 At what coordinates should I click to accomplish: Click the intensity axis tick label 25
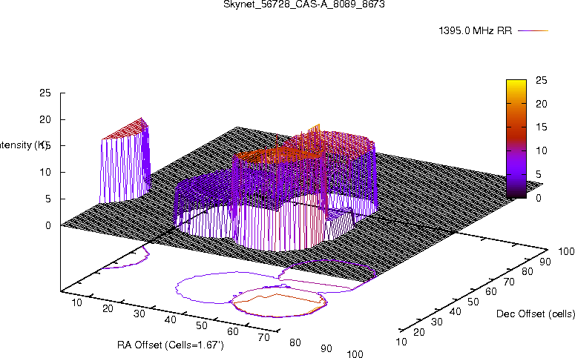[x=45, y=93]
